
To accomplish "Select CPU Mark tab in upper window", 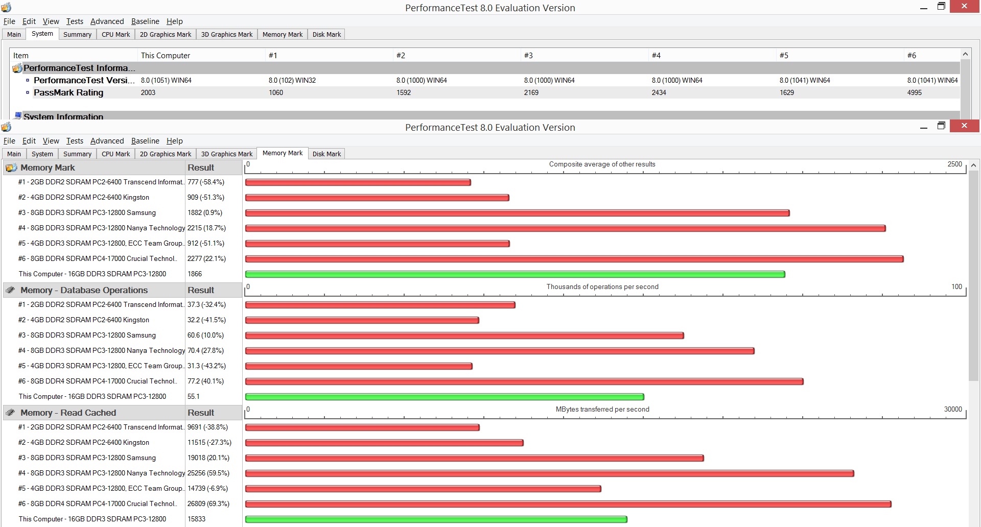I will tap(115, 34).
